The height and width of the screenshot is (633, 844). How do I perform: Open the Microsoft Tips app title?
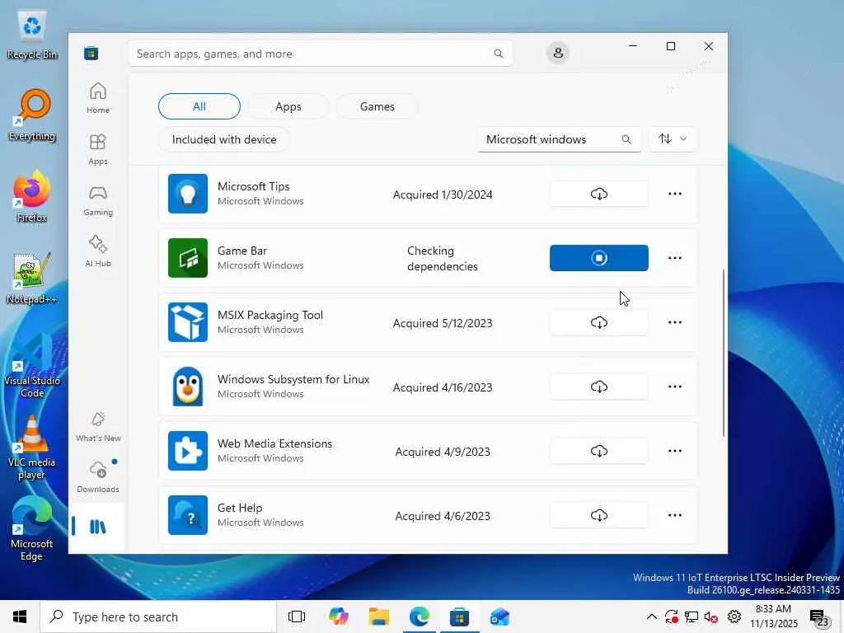click(x=254, y=186)
